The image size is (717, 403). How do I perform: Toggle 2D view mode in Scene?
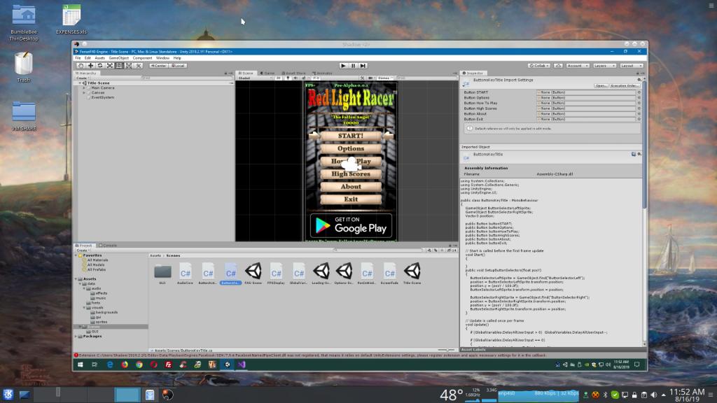pos(278,78)
